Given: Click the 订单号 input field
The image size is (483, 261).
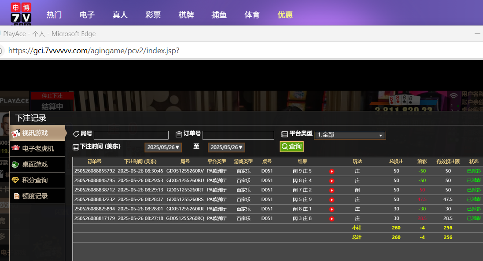Looking at the screenshot, I should point(238,135).
